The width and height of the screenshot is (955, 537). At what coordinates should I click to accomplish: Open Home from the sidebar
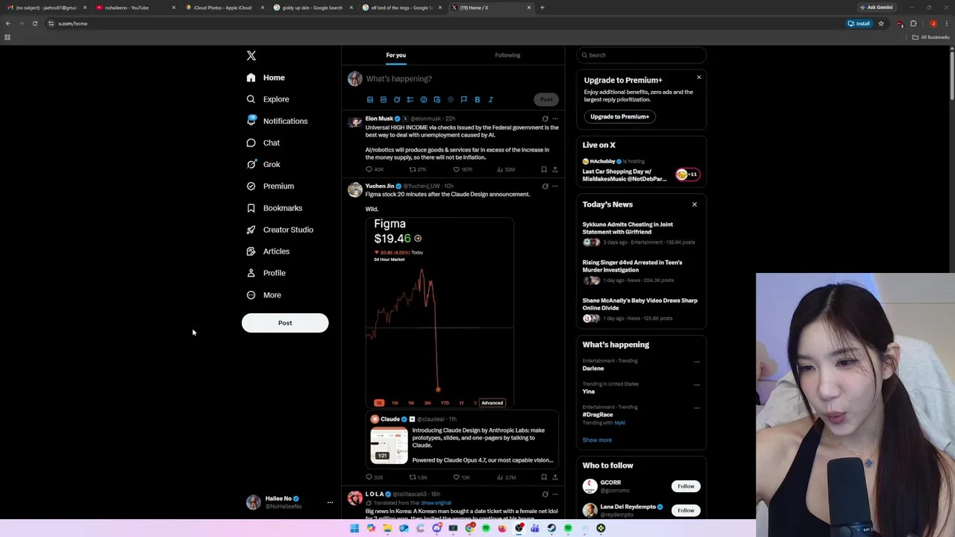[x=266, y=78]
